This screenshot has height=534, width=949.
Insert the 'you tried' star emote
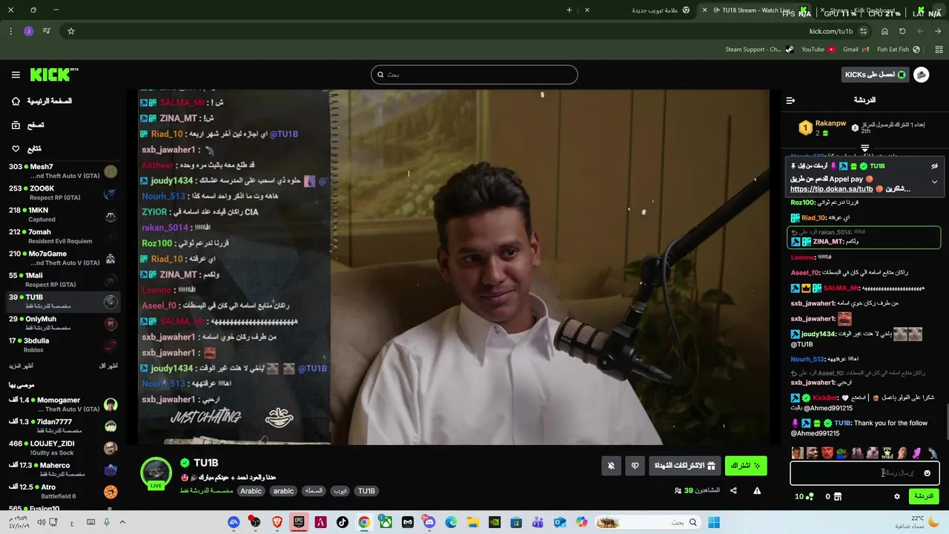887,453
